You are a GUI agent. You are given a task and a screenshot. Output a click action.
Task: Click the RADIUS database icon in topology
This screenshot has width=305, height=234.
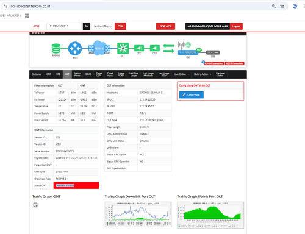point(56,49)
